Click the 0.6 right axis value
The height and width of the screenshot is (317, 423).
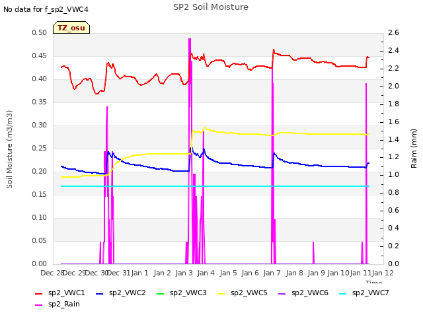tap(393, 210)
